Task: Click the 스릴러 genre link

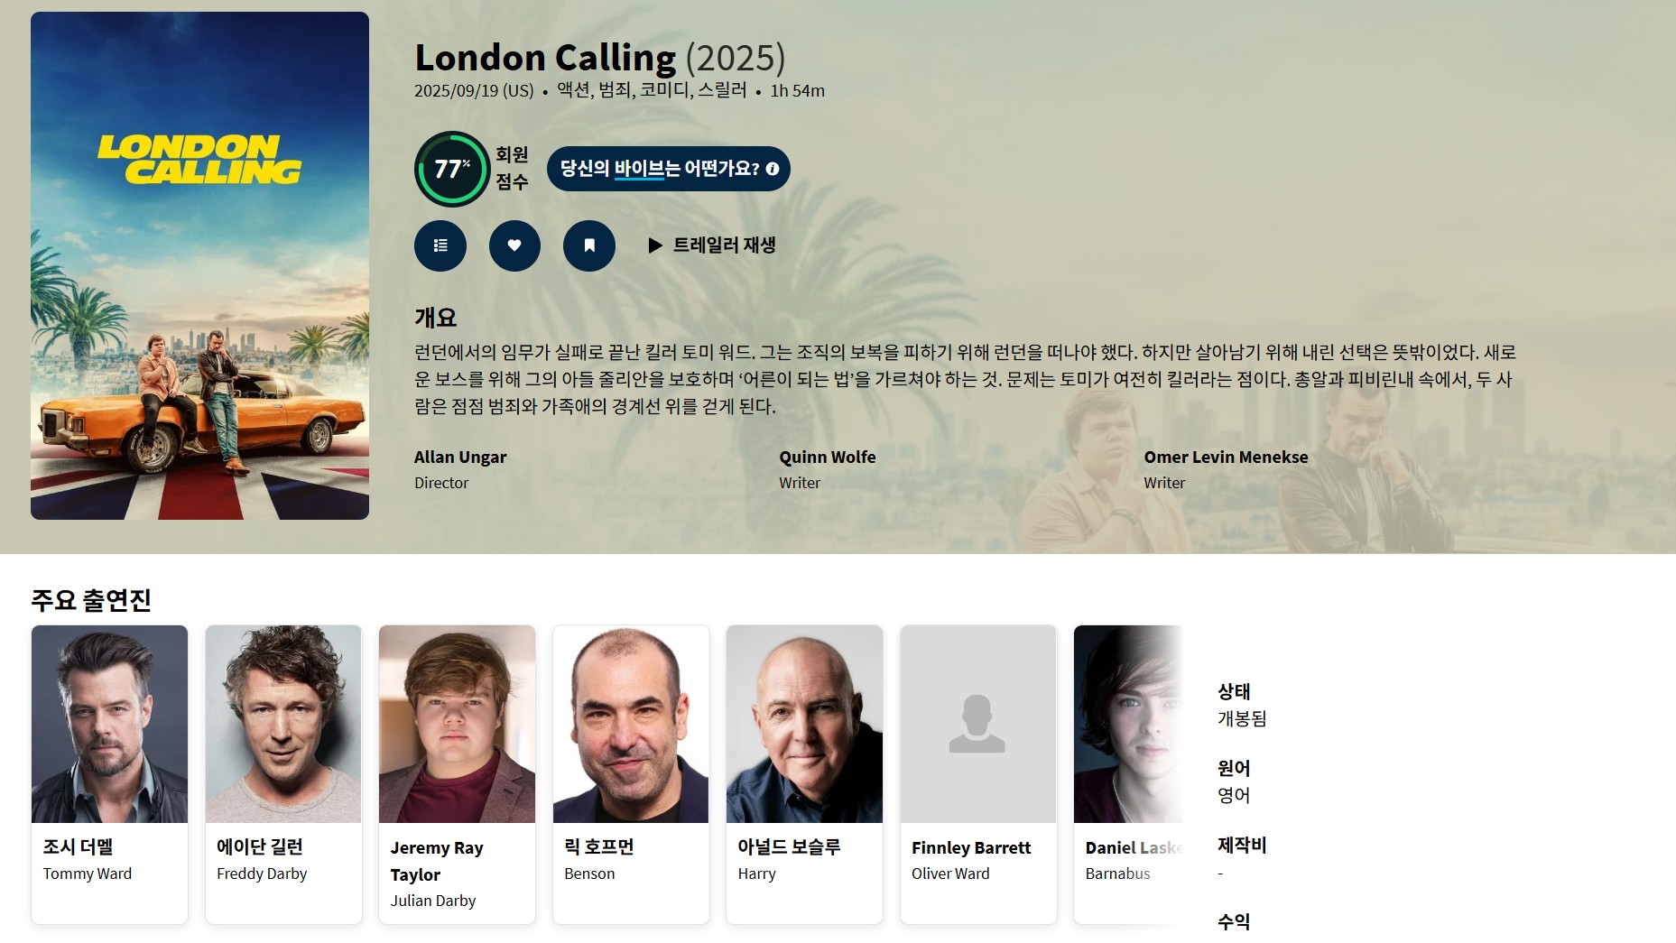Action: point(722,90)
